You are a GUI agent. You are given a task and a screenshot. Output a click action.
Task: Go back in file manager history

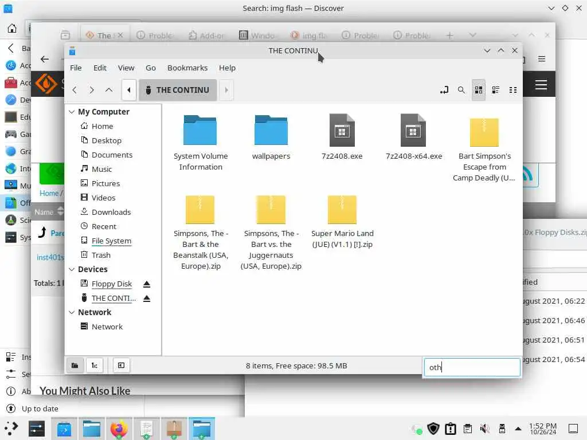75,90
